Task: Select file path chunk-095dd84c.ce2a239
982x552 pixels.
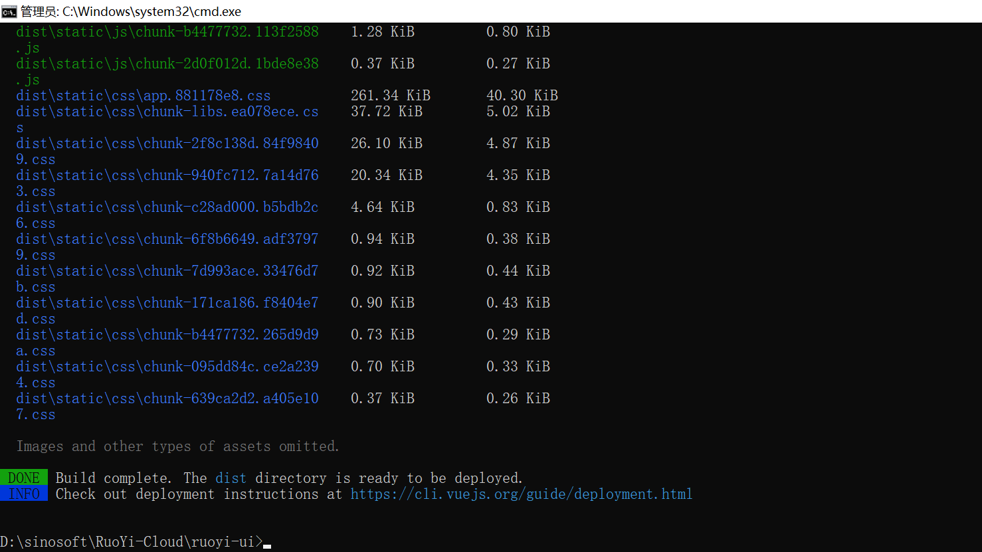Action: 167,367
